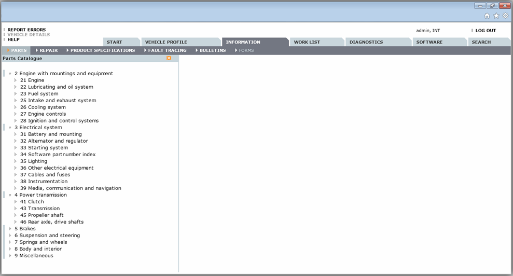The width and height of the screenshot is (513, 276).
Task: Open PRODUCT SPECIFICATIONS submenu
Action: pos(101,50)
